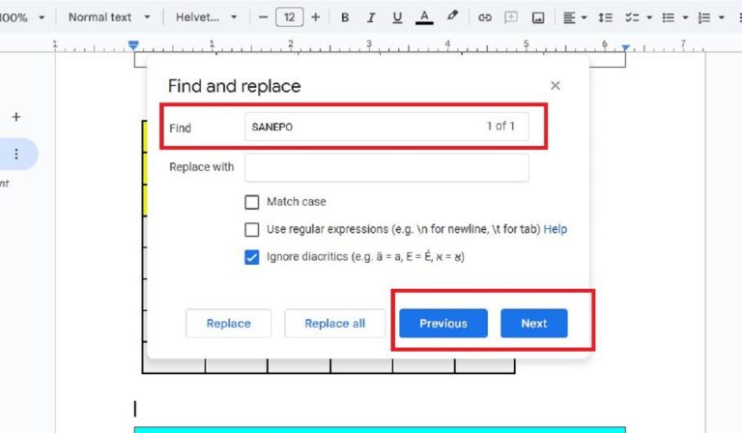Open the three-dot menu in left sidebar
Screen dimensions: 742x433
[x=16, y=155]
